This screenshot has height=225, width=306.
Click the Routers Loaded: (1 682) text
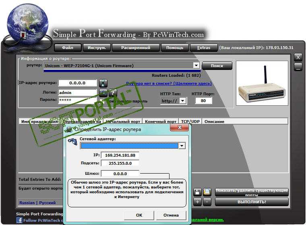coord(176,76)
